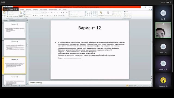The image size is (174, 98).
Task: Select the Oval shape in gallery
Action: pos(93,12)
